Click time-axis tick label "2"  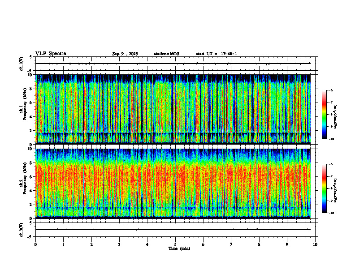coord(91,244)
